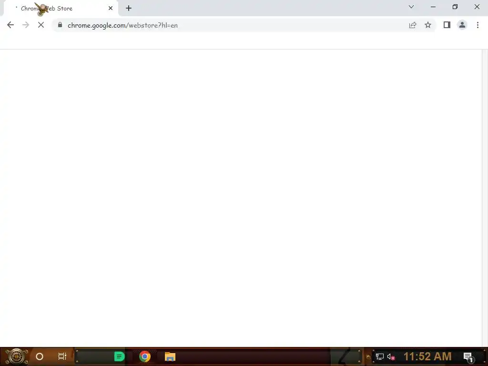Image resolution: width=488 pixels, height=366 pixels.
Task: Click the muted volume tray icon
Action: tap(391, 357)
